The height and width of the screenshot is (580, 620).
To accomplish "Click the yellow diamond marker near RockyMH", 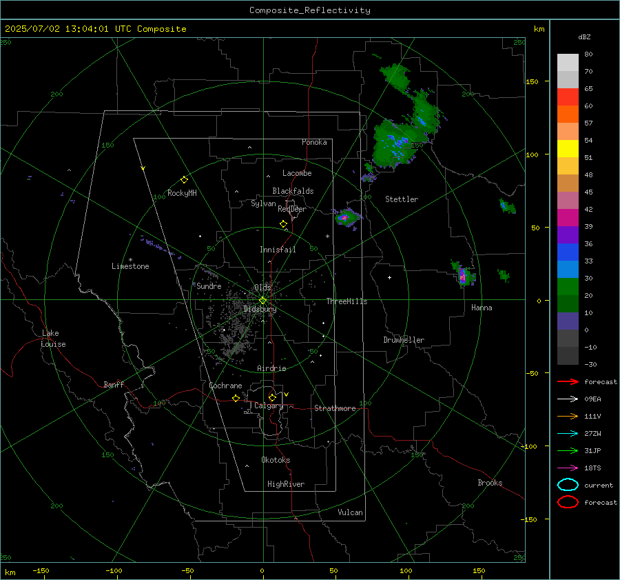I will click(184, 180).
